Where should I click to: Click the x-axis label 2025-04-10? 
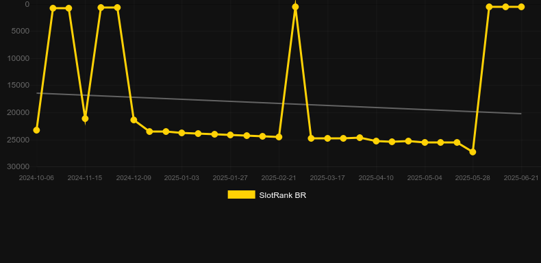(x=376, y=178)
